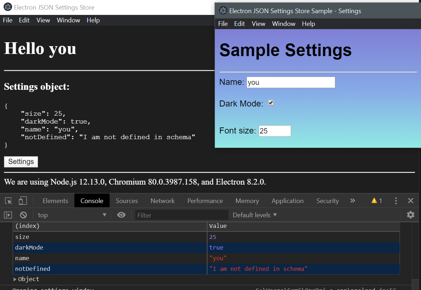Viewport: 421px width, 290px height.
Task: Close the DevTools panel
Action: (x=411, y=201)
